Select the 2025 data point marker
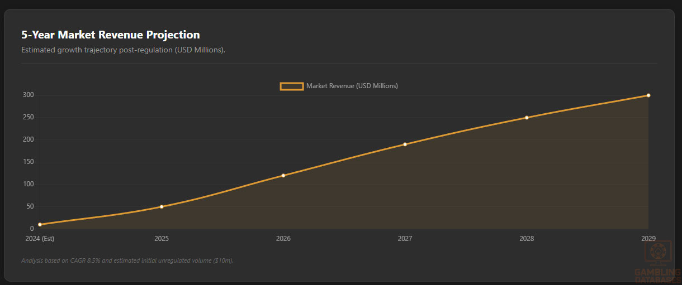The image size is (682, 285). pyautogui.click(x=162, y=206)
